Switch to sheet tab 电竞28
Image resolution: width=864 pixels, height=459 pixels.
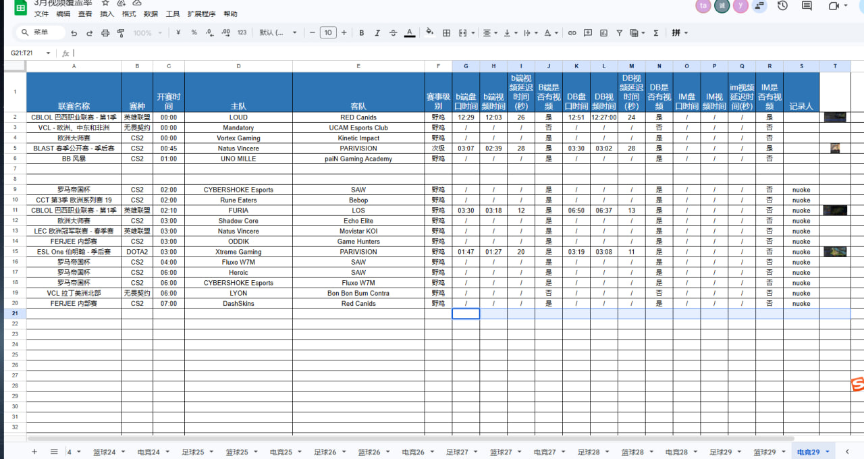click(x=676, y=452)
